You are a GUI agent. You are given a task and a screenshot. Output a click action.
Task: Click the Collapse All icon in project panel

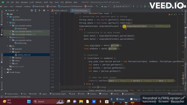(39, 10)
